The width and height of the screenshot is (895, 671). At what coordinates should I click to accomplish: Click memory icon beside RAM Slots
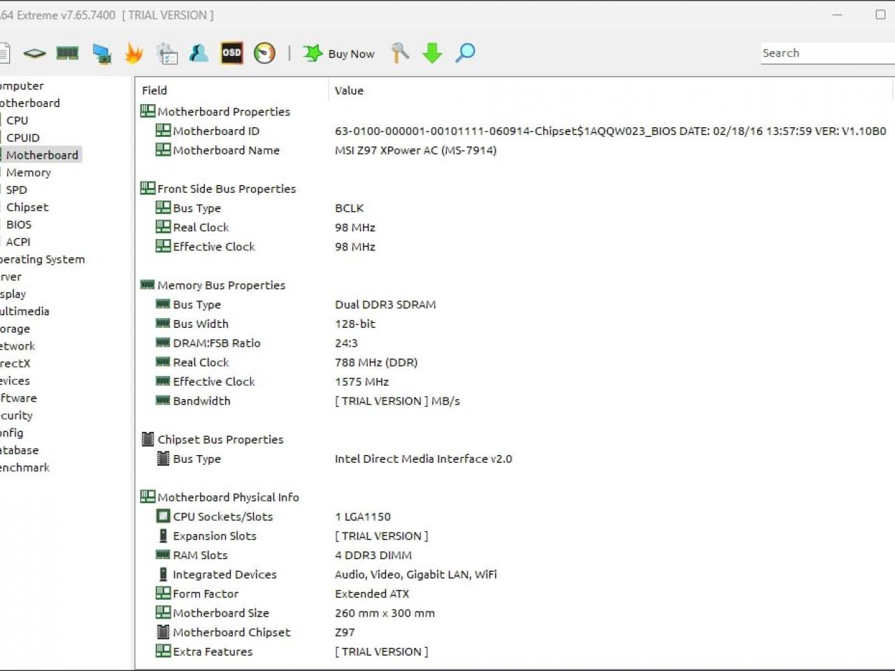pyautogui.click(x=163, y=554)
